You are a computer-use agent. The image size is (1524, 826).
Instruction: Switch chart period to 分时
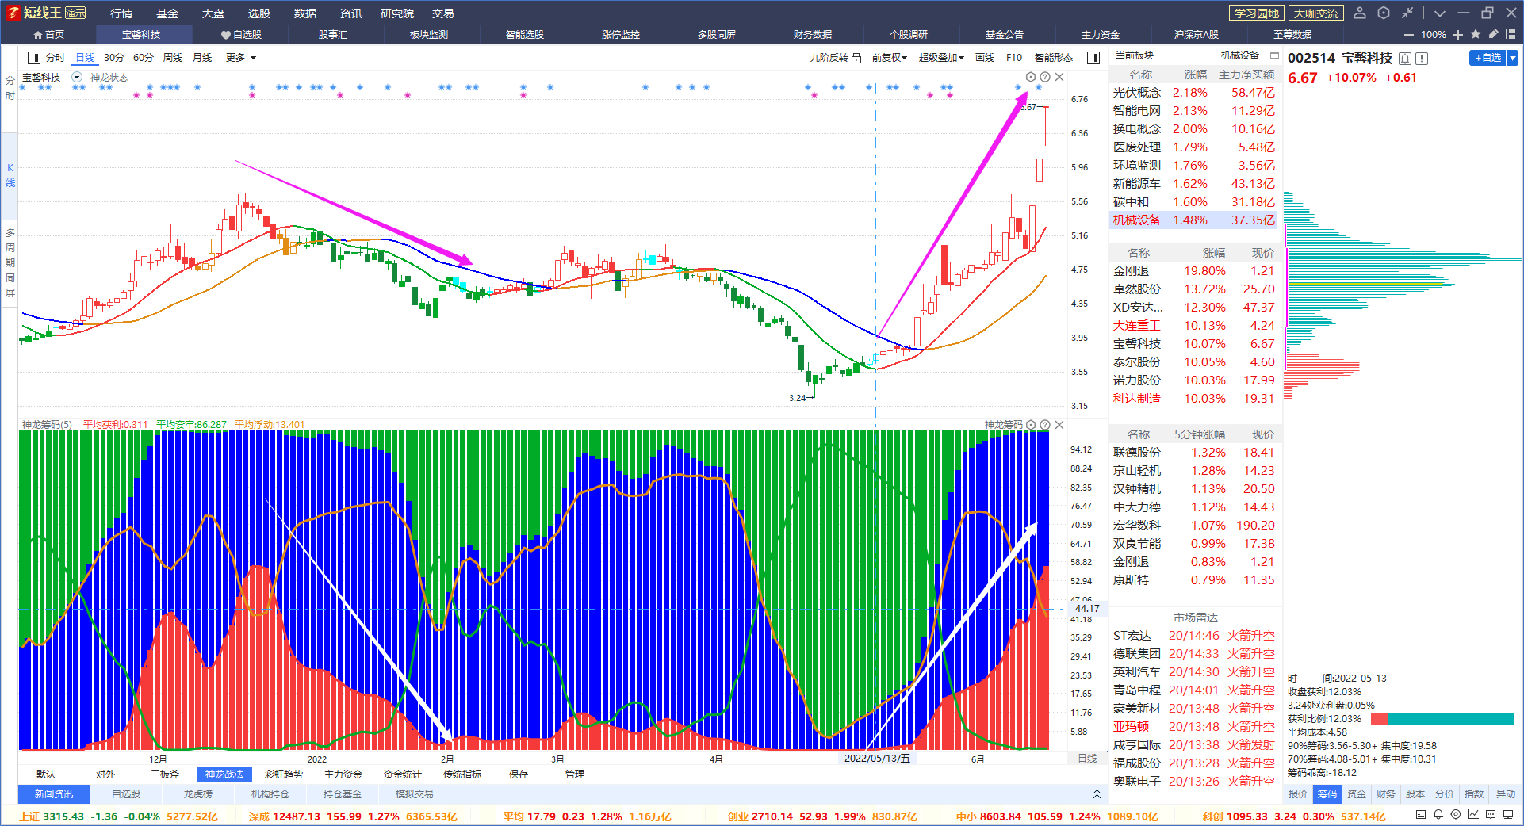coord(56,58)
